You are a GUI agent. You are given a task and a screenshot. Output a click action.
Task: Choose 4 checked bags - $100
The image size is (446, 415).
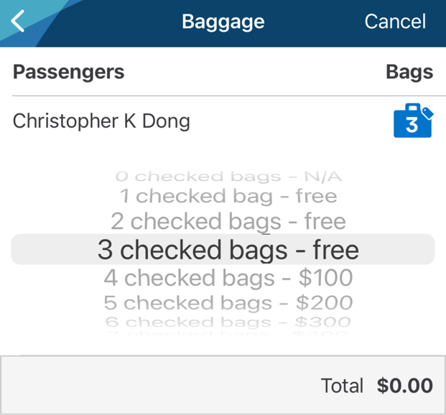pos(228,277)
